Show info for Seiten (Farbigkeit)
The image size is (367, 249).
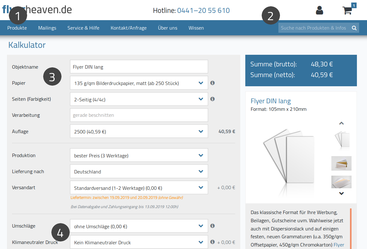click(212, 99)
